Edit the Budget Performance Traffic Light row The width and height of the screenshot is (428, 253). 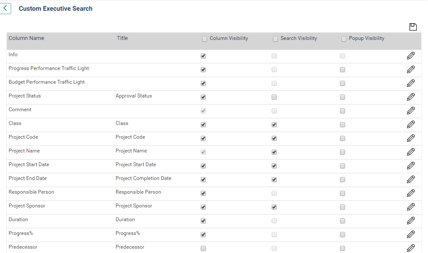tap(411, 83)
